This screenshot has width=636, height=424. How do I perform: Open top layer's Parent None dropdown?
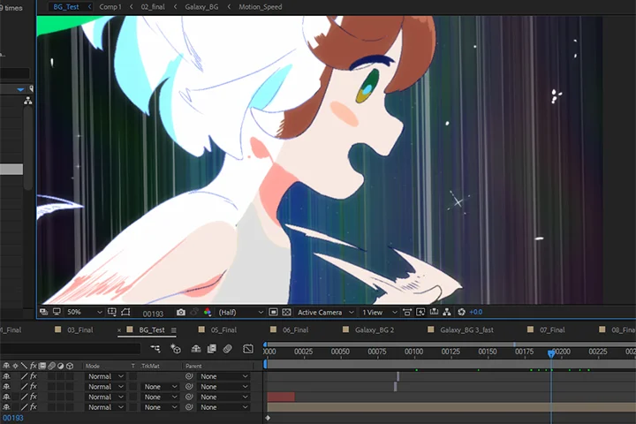[223, 376]
